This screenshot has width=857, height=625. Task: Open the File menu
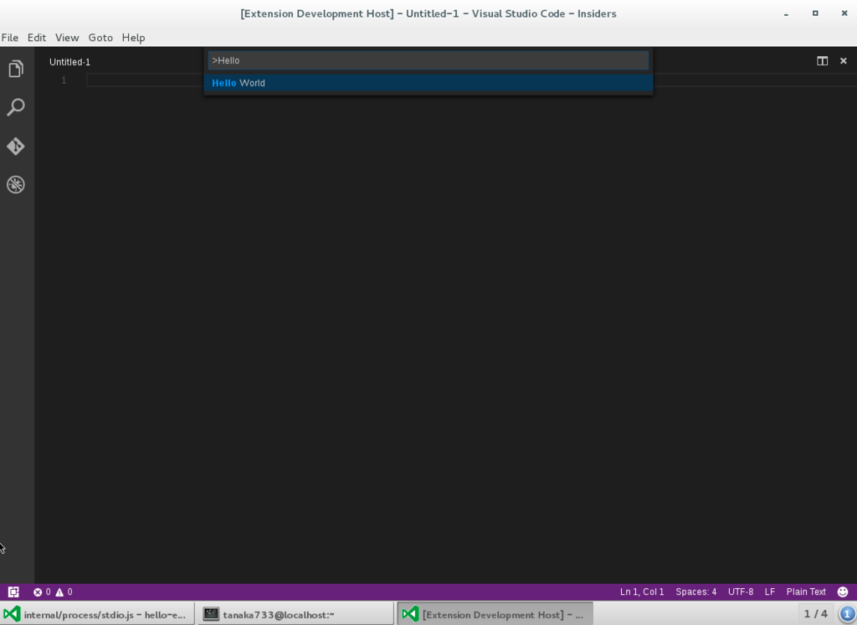point(10,37)
